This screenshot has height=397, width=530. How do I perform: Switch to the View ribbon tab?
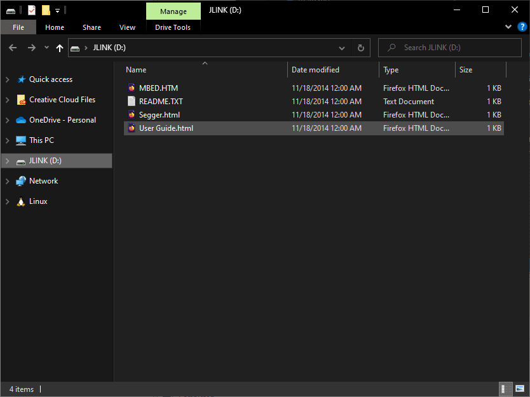tap(127, 27)
